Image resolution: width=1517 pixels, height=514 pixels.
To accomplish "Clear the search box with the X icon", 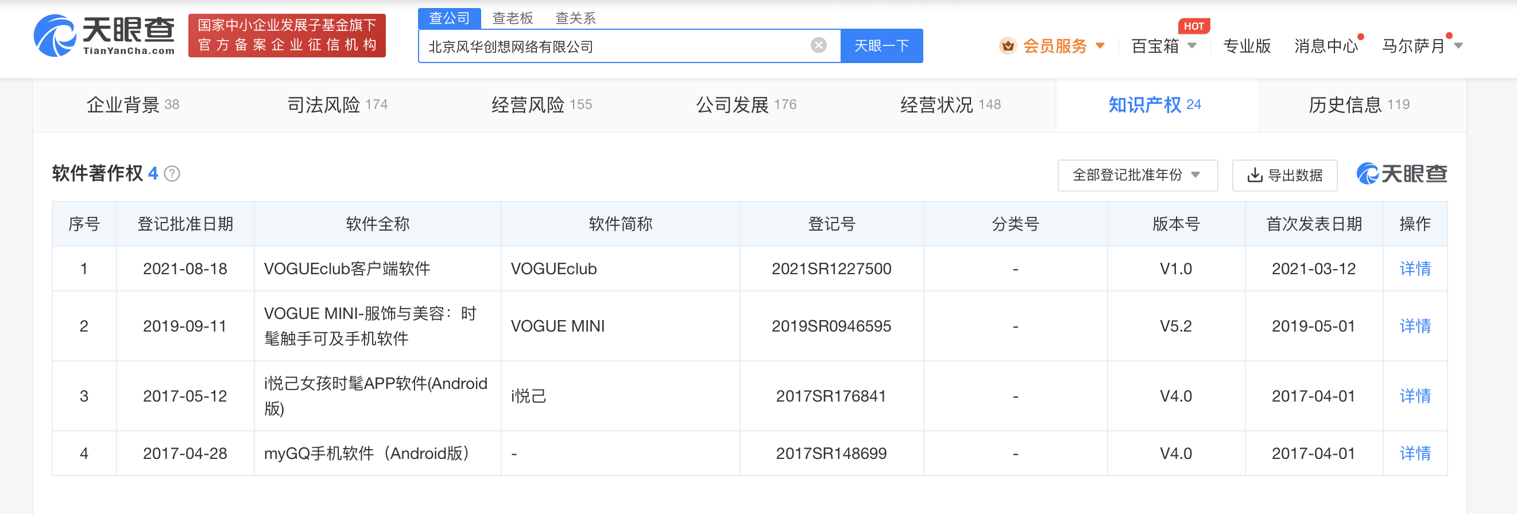I will [x=819, y=45].
